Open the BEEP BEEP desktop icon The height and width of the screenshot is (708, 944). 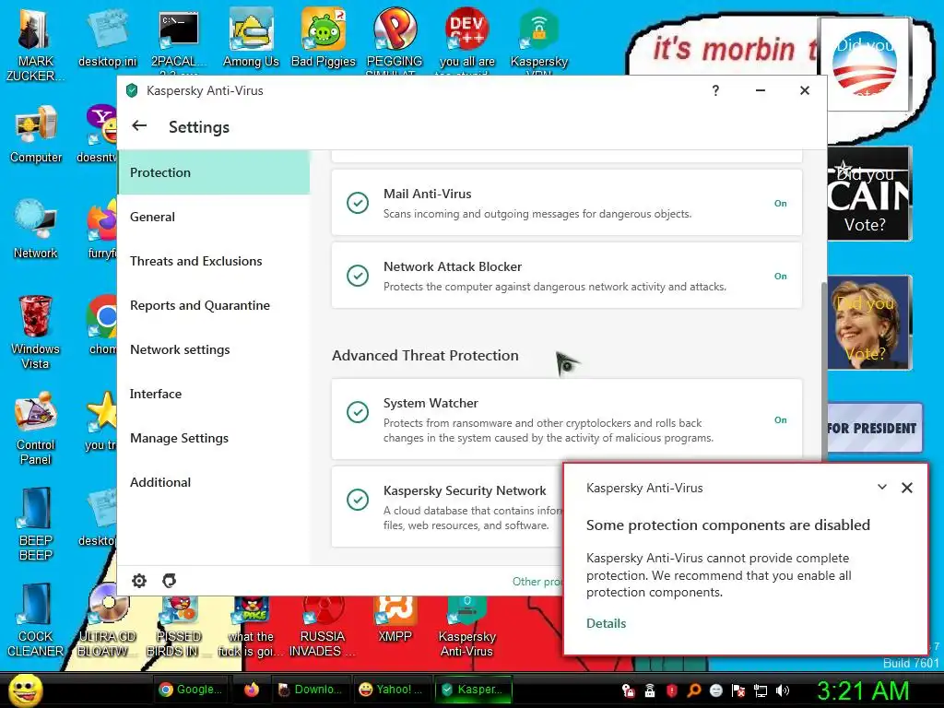click(36, 524)
